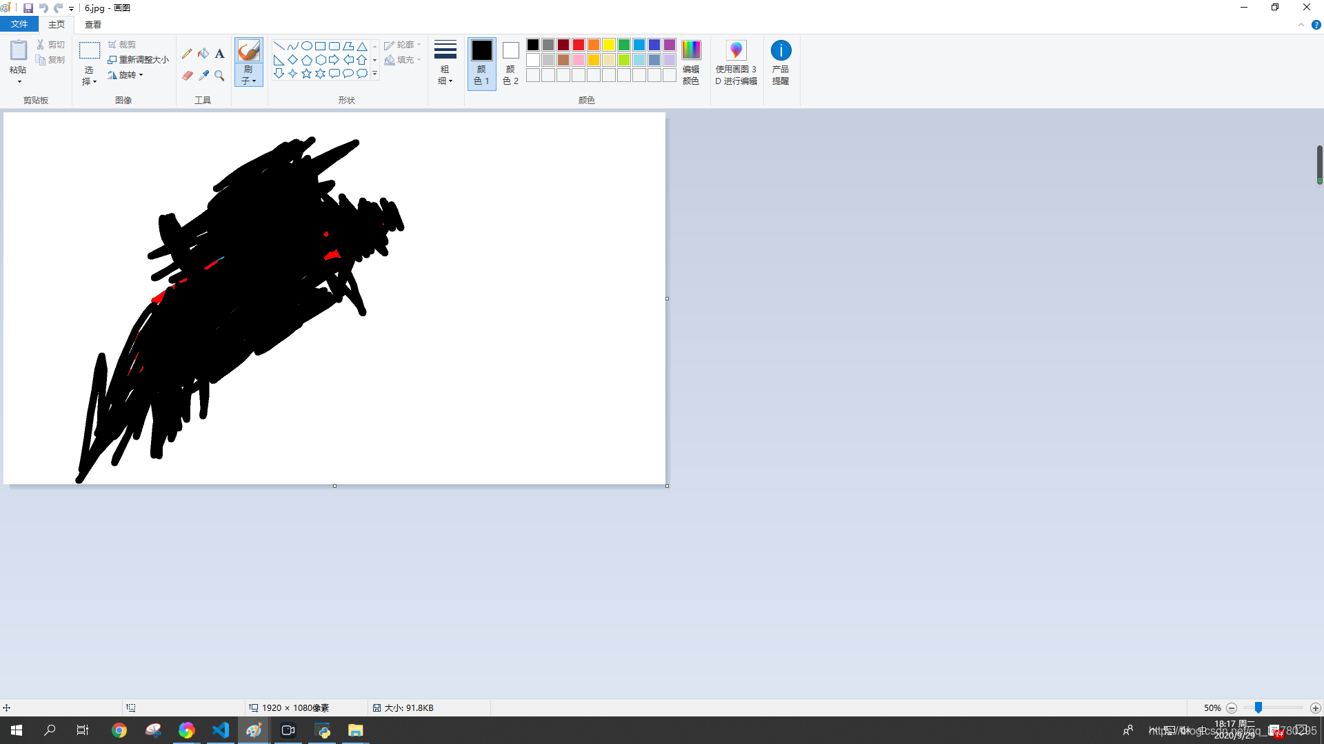This screenshot has height=744, width=1324.
Task: Open Visual Studio Code from taskbar
Action: [x=221, y=730]
